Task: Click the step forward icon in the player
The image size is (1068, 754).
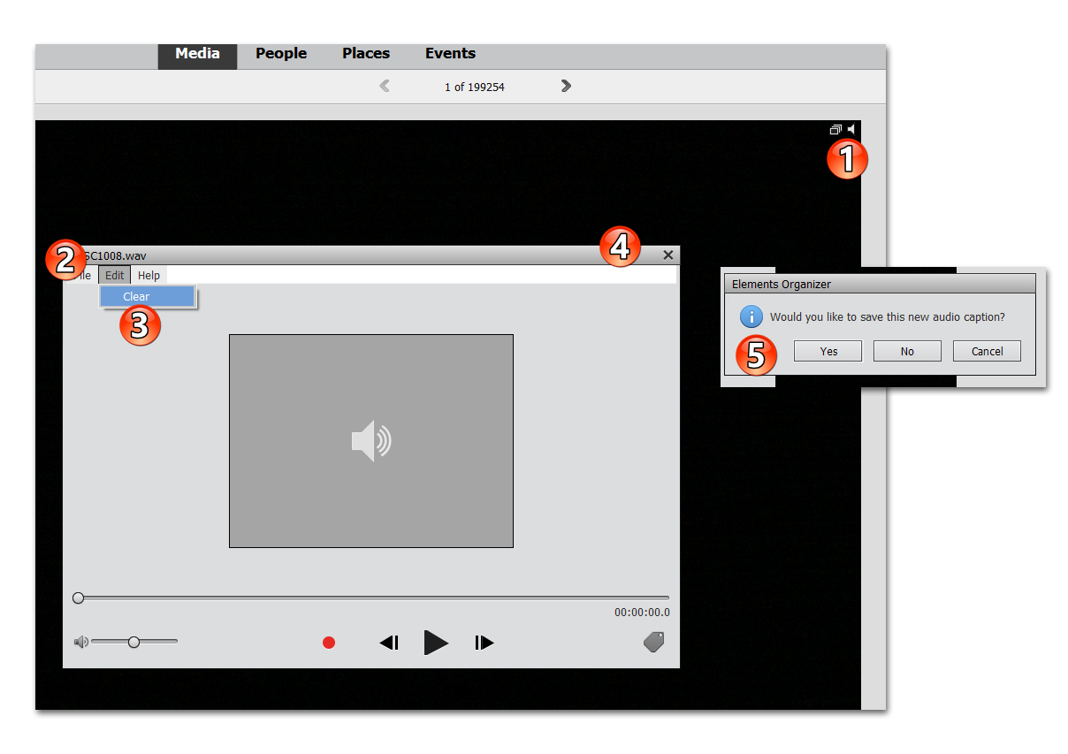Action: (483, 643)
